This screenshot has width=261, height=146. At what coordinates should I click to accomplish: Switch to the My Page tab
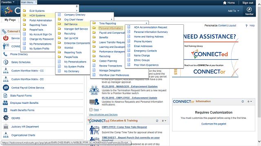click(10, 20)
